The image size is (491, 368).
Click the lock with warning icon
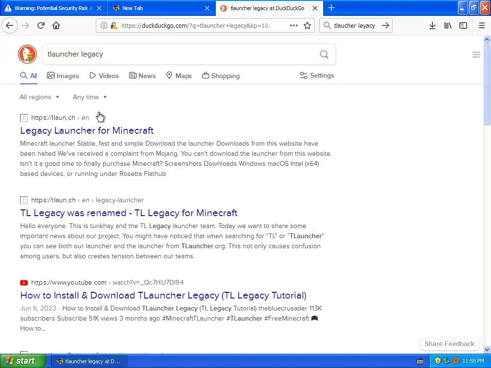(114, 26)
